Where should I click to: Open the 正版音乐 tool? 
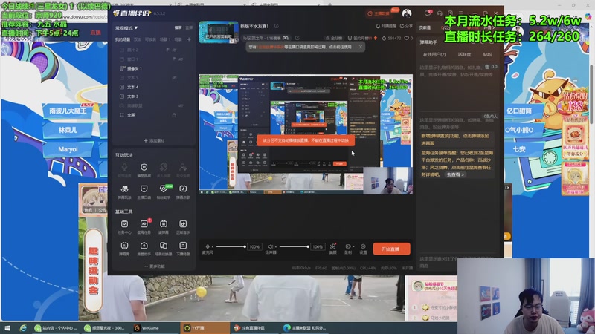183,227
